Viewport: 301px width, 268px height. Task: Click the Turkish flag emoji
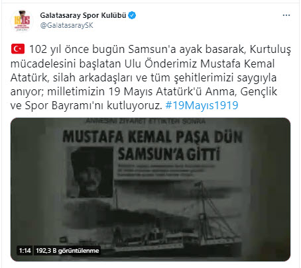tap(18, 49)
